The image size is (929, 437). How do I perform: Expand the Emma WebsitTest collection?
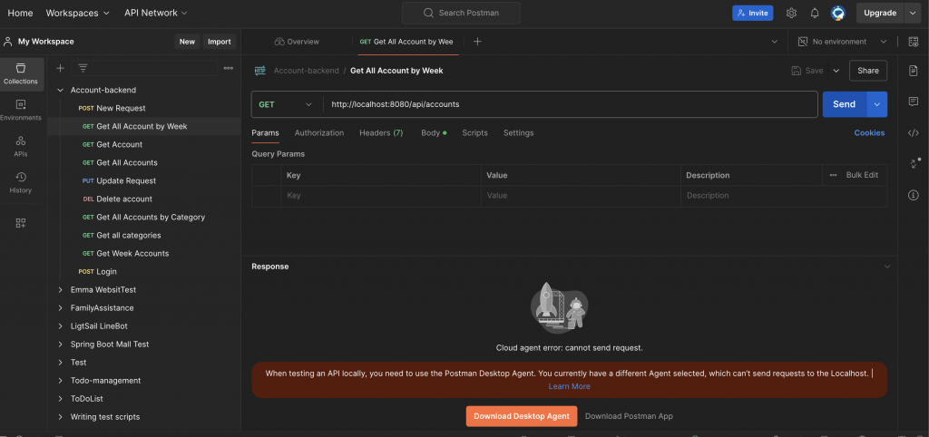(x=60, y=289)
